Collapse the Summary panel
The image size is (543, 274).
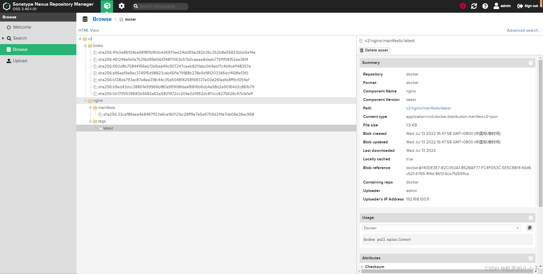[531, 63]
